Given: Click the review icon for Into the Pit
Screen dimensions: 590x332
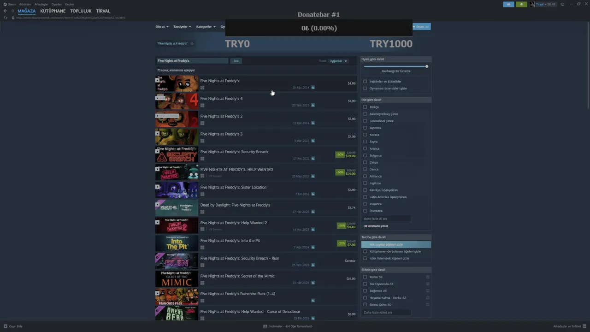Looking at the screenshot, I should click(x=313, y=247).
